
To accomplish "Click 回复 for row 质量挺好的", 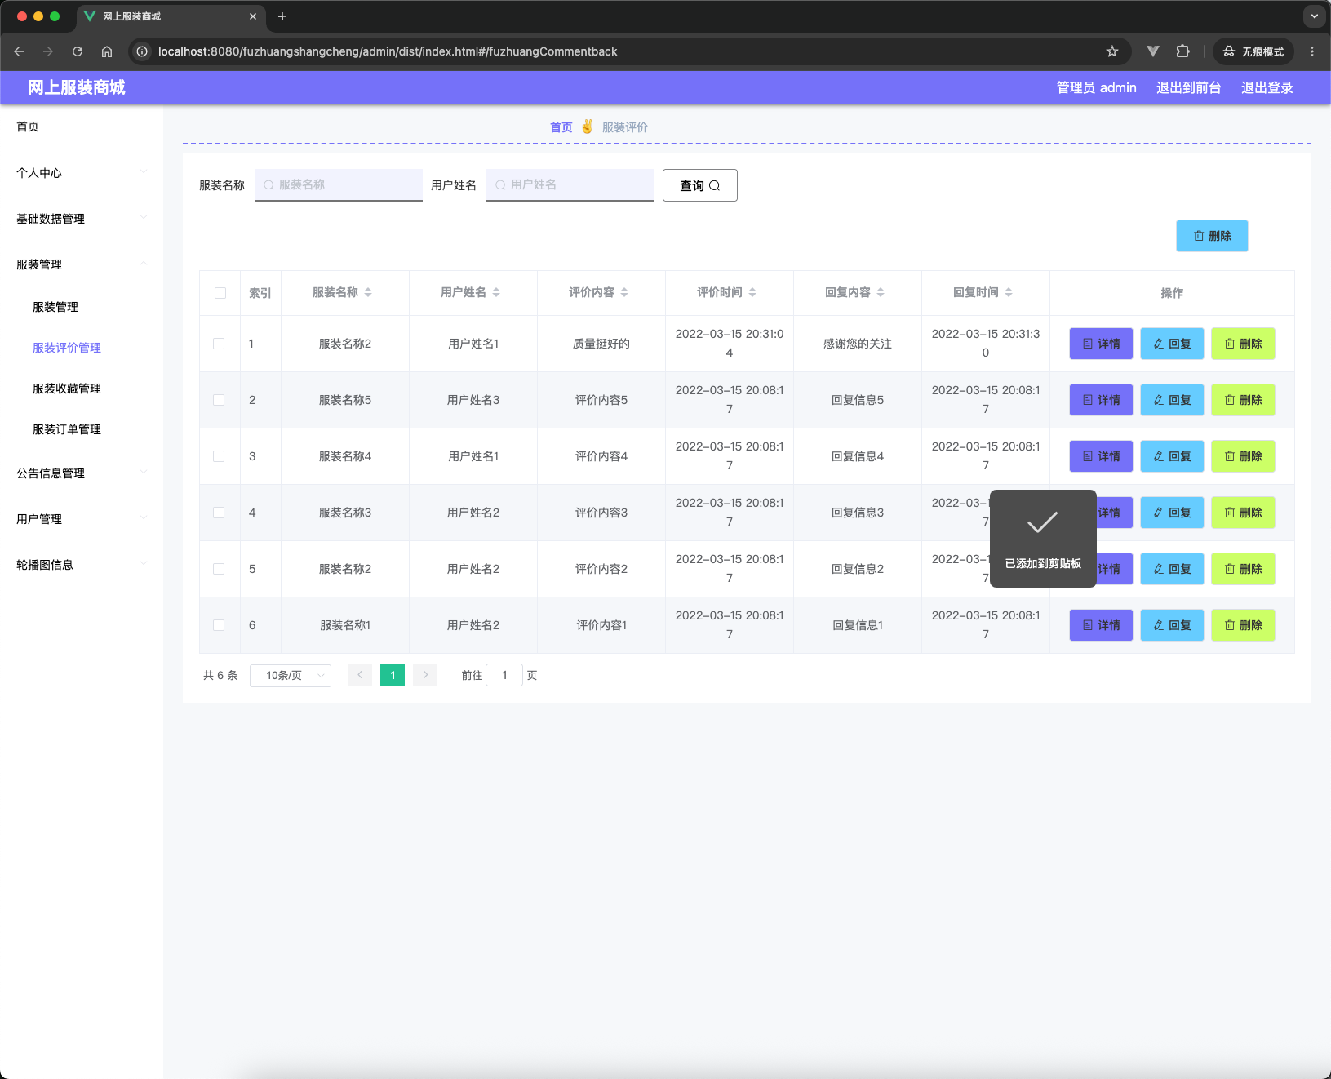I will coord(1172,344).
